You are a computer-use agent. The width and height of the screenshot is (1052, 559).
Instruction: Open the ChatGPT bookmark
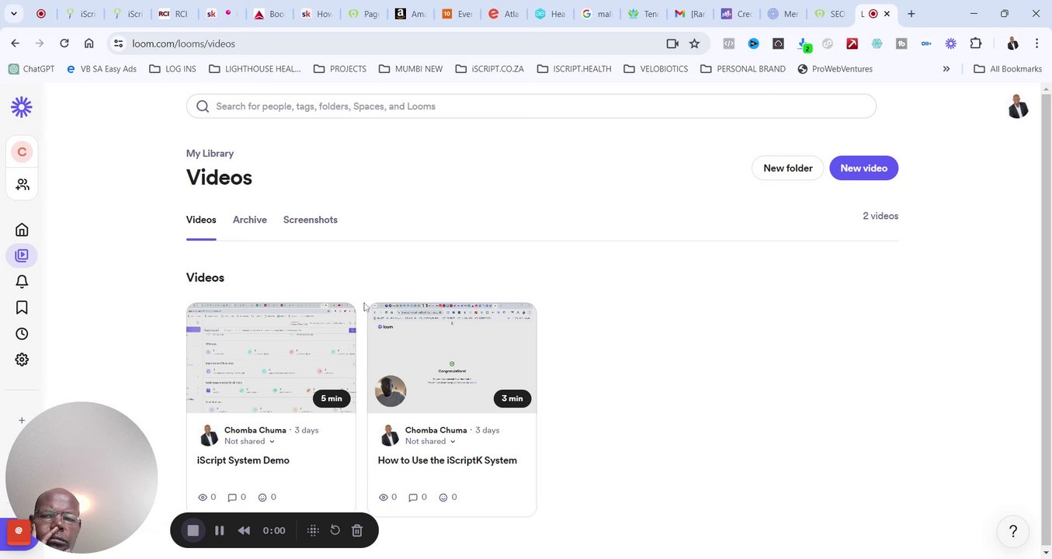click(x=31, y=69)
